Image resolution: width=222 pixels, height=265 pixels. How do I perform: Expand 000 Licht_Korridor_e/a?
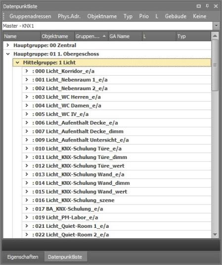(x=27, y=71)
